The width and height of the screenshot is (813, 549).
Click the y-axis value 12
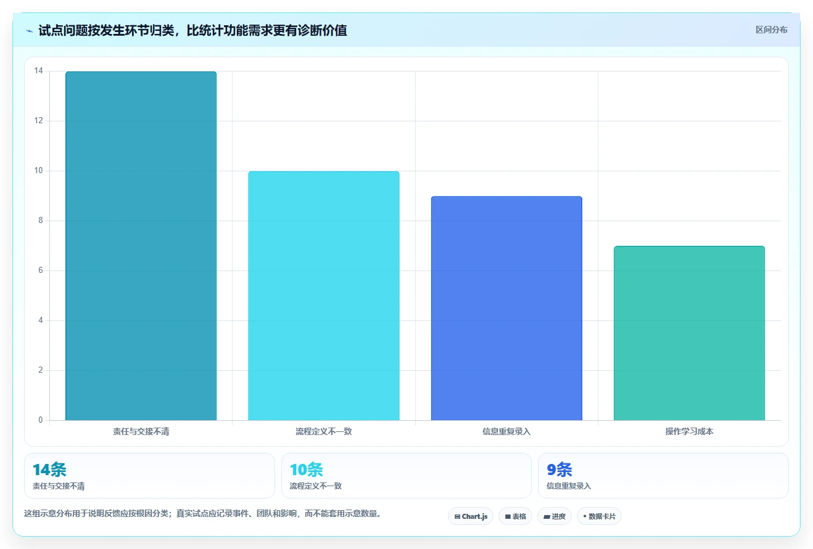(x=39, y=121)
